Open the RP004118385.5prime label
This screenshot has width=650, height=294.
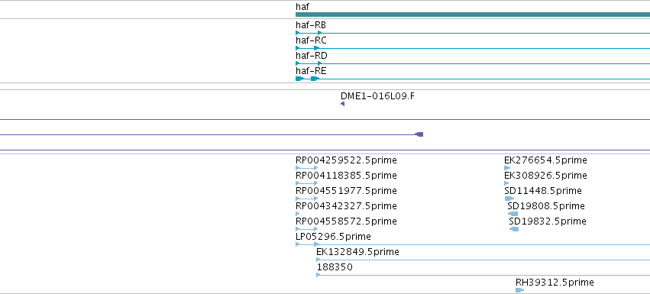346,176
